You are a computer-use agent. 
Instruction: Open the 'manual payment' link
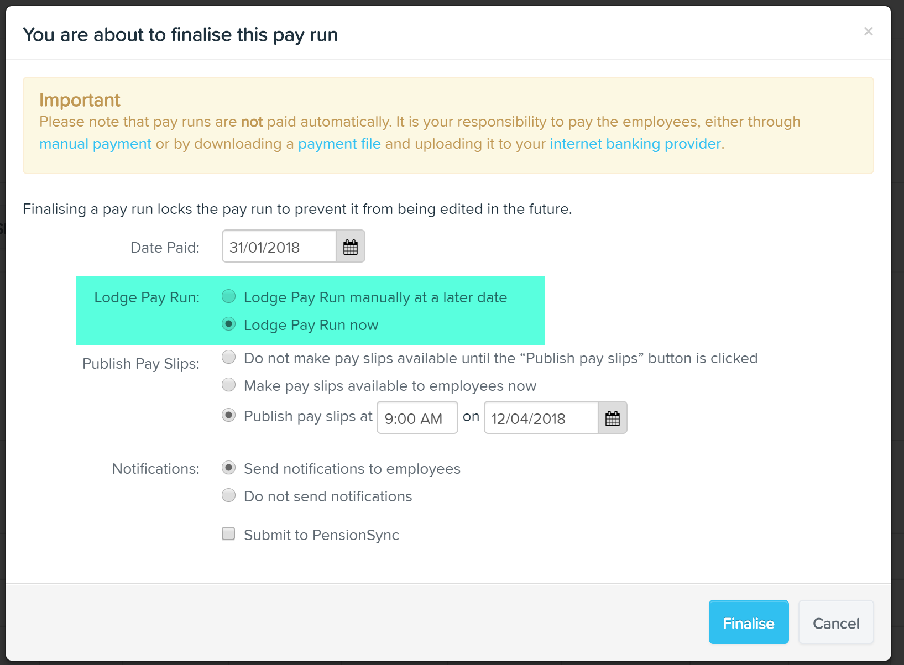pos(95,144)
